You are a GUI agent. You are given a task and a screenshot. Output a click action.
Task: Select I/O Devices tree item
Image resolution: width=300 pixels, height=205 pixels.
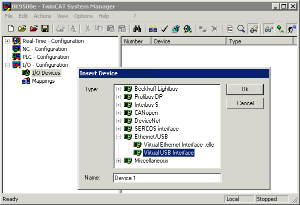pos(46,73)
